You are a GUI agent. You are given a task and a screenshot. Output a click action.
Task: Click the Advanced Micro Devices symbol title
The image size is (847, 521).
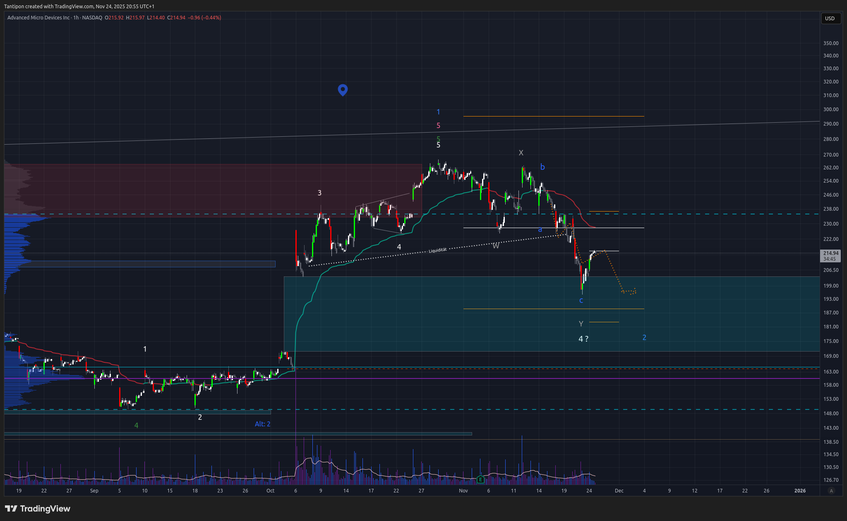tap(38, 18)
